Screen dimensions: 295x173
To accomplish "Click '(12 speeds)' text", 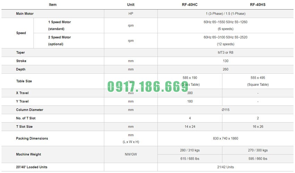I will [226, 44].
